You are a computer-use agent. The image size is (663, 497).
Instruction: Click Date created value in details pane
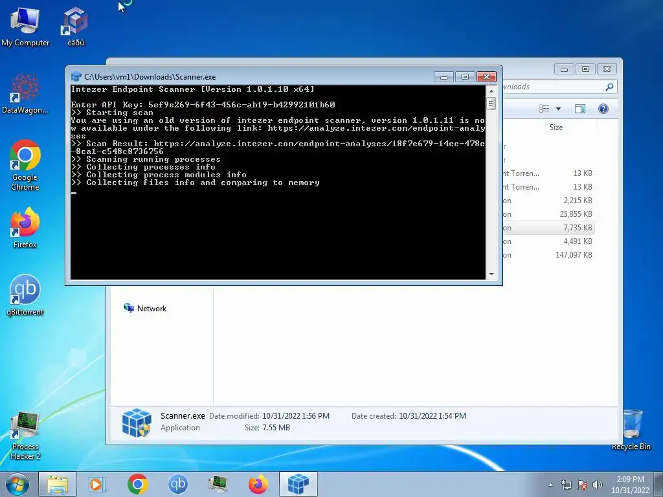(432, 416)
